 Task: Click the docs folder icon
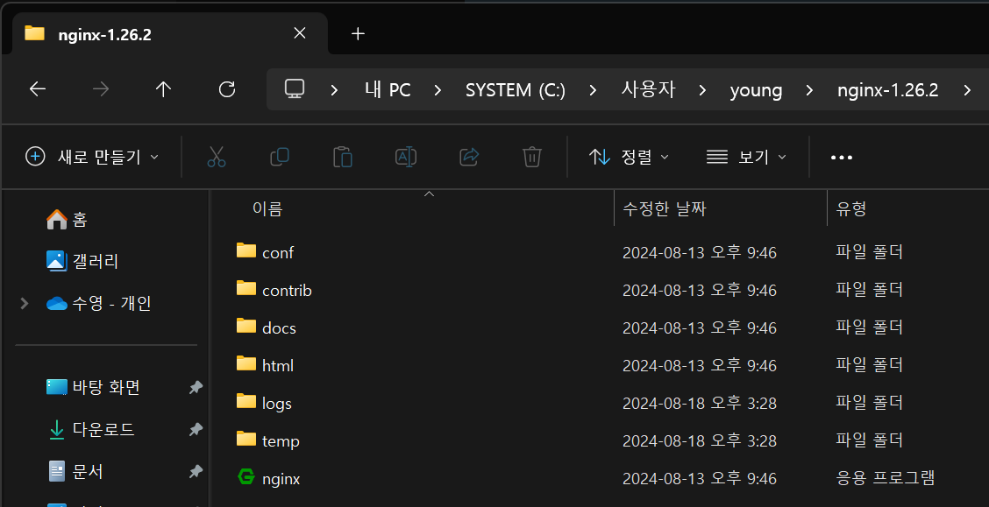[x=246, y=326]
